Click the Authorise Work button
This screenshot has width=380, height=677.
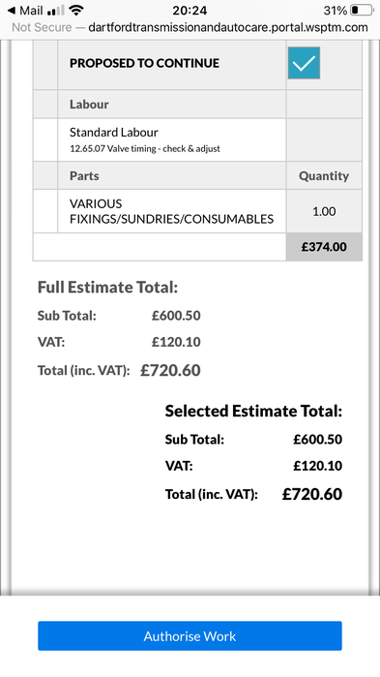[190, 636]
